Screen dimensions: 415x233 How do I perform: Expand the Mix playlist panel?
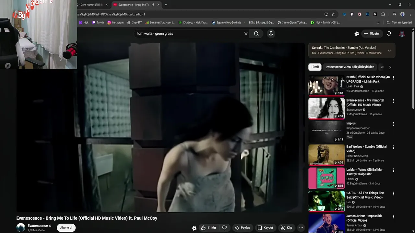pos(389,50)
